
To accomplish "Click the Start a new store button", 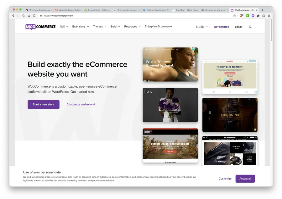I will click(x=44, y=104).
